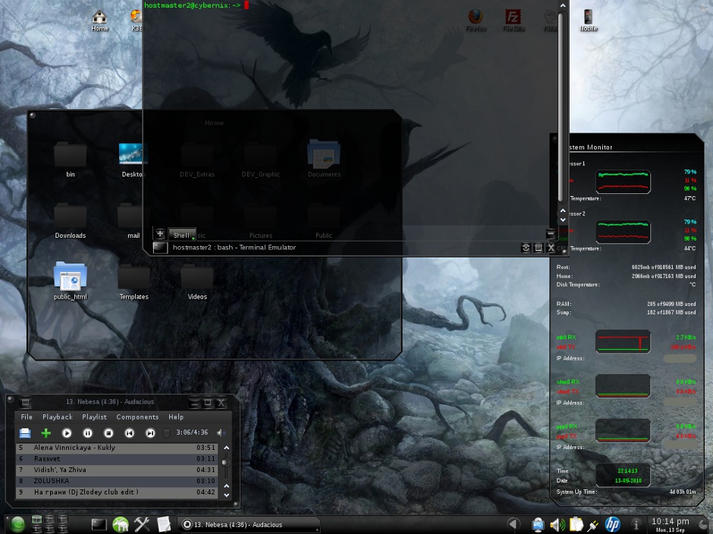Image resolution: width=713 pixels, height=534 pixels.
Task: Open files using Audacious blue open icon
Action: point(25,433)
